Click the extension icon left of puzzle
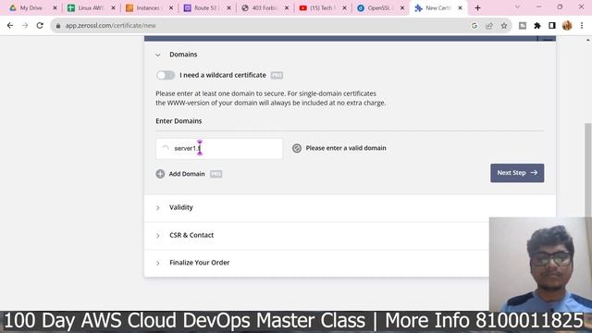Screen dimensions: 592x333 (x=523, y=26)
